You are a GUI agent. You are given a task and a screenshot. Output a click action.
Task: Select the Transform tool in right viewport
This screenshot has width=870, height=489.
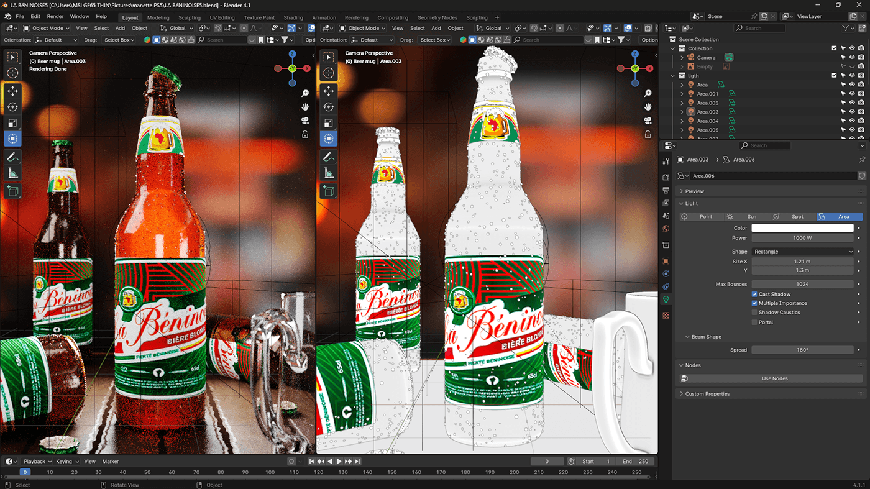[x=329, y=139]
